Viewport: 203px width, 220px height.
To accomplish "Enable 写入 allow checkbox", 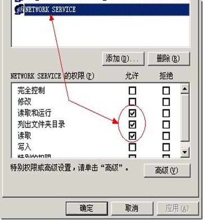I will (x=132, y=148).
